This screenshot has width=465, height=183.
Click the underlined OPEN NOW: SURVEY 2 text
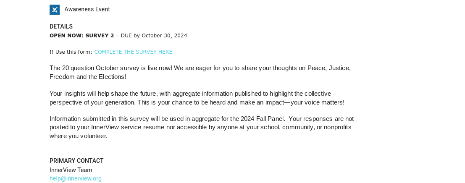point(81,36)
